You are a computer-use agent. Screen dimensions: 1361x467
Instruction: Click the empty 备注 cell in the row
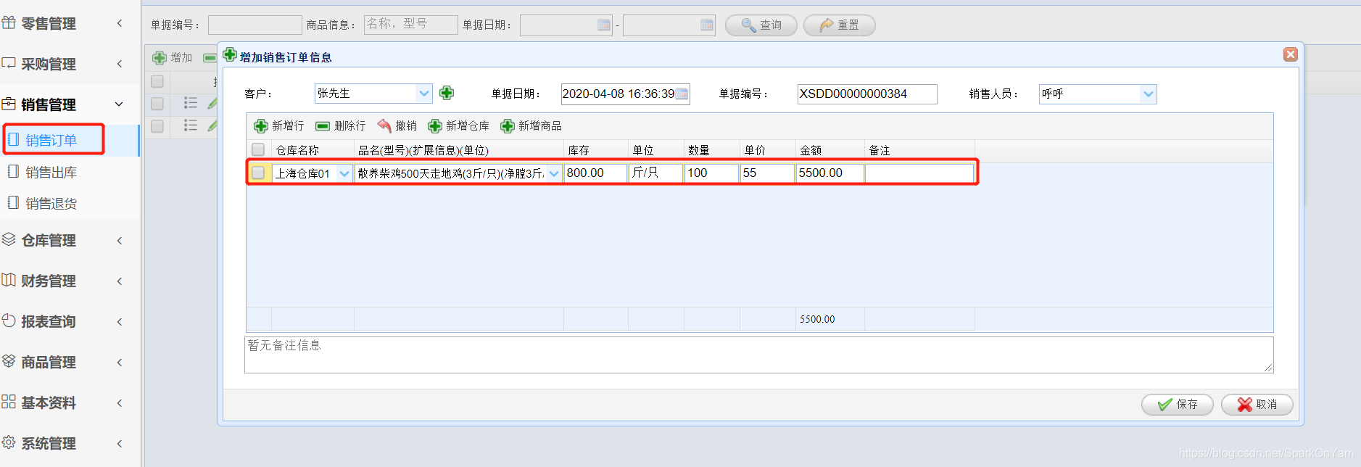click(919, 173)
